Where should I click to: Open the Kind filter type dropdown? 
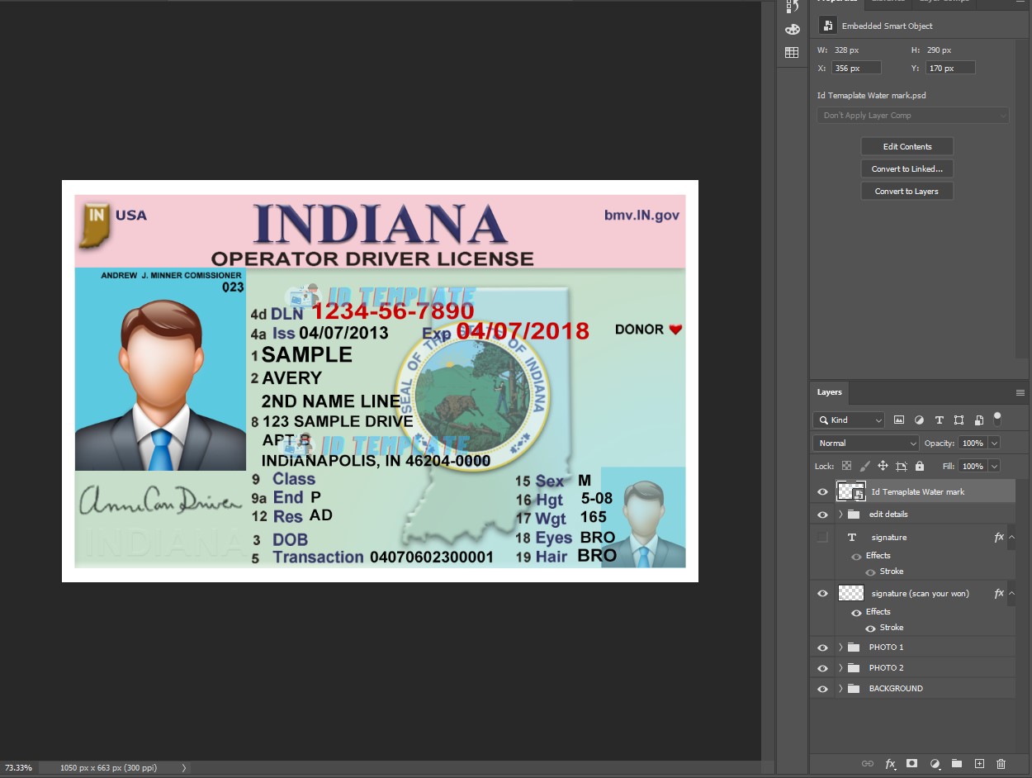coord(849,420)
